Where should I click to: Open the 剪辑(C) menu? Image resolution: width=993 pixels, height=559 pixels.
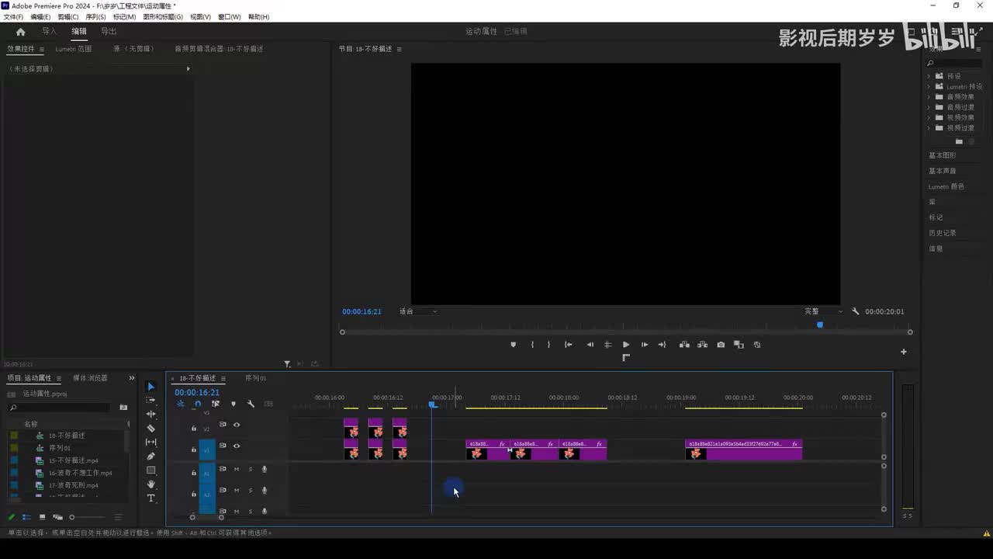(68, 17)
